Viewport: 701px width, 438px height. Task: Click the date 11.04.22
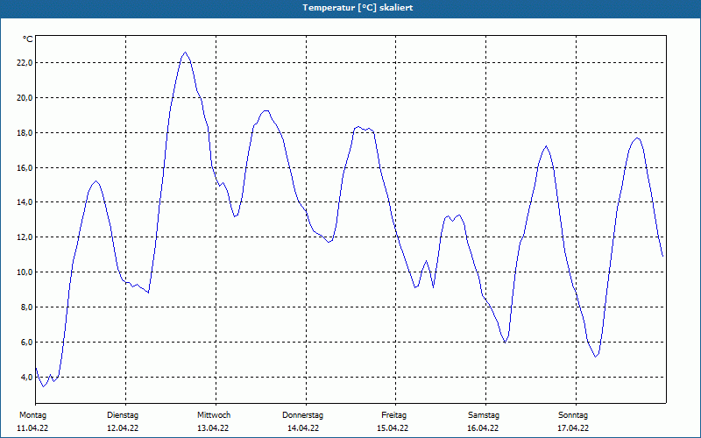(32, 428)
